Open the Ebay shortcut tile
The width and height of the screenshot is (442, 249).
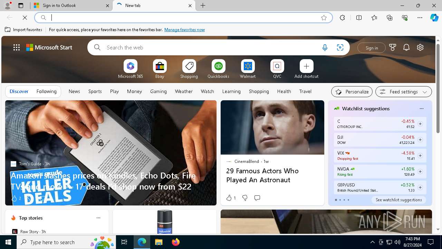160,66
